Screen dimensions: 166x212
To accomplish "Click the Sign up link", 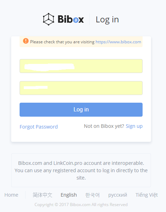I will pyautogui.click(x=134, y=126).
